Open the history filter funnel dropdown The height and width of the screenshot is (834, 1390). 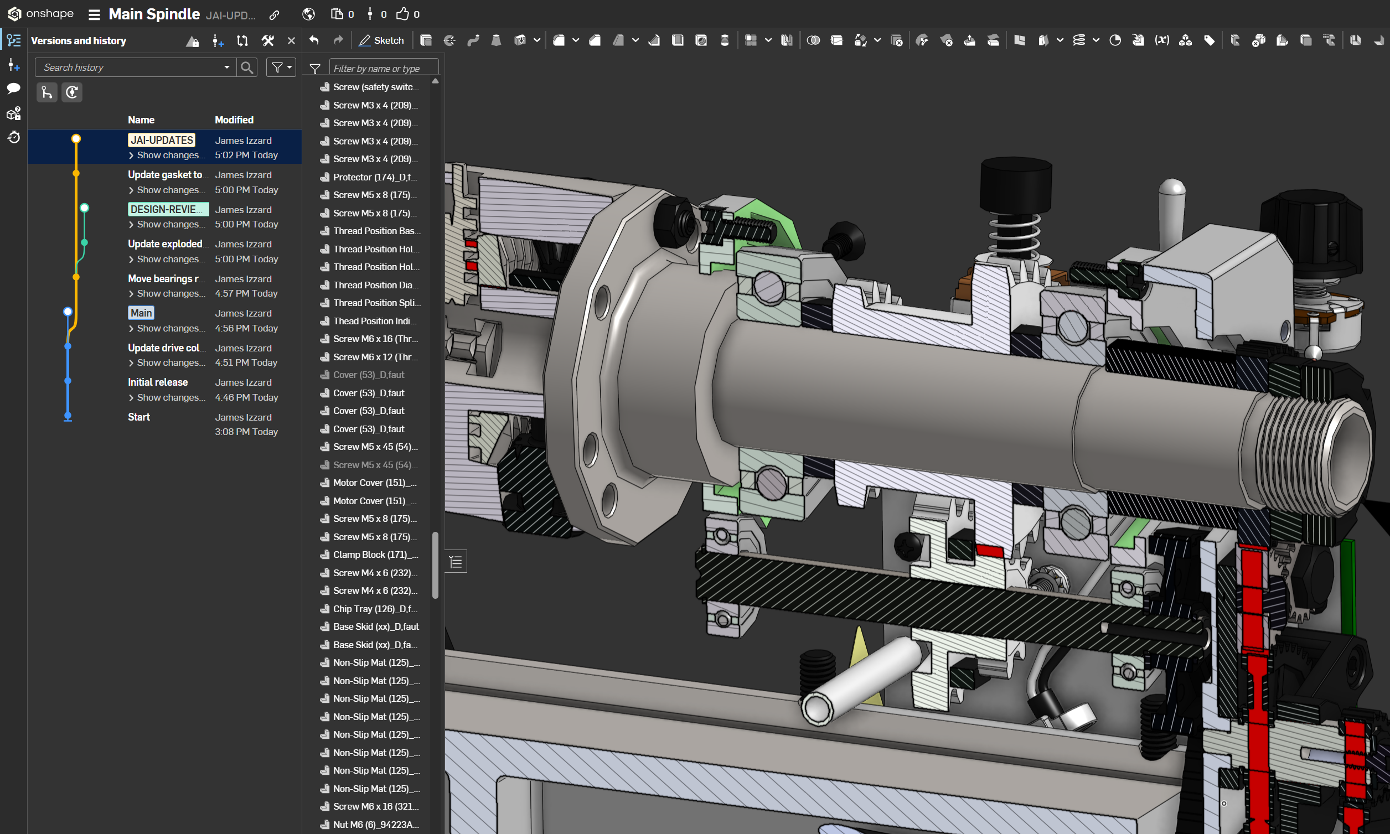point(281,68)
